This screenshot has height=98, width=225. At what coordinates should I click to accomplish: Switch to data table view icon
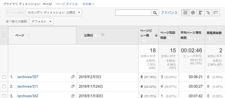pos(185,13)
